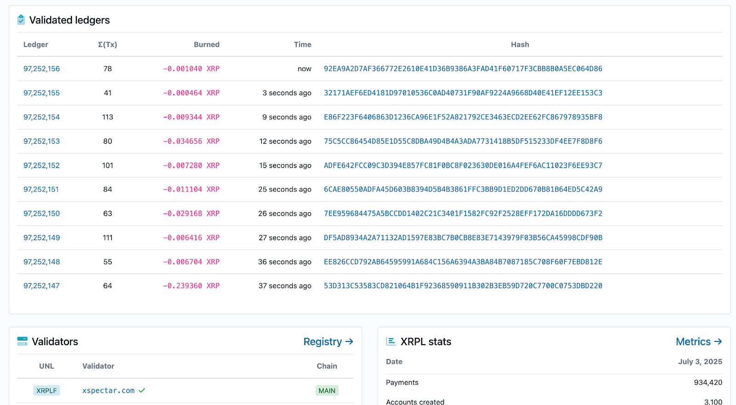This screenshot has width=736, height=405.
Task: Click the Validator column header
Action: point(98,366)
